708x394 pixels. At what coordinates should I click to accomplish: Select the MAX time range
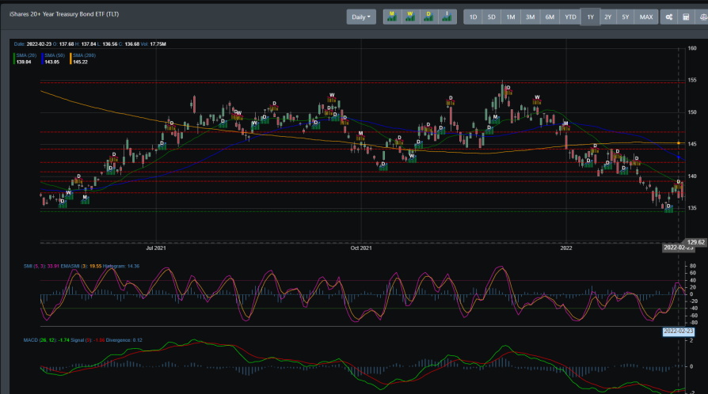tap(646, 17)
